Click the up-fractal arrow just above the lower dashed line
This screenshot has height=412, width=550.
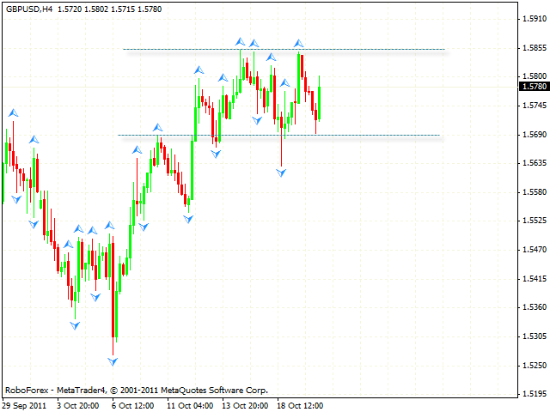[x=157, y=127]
